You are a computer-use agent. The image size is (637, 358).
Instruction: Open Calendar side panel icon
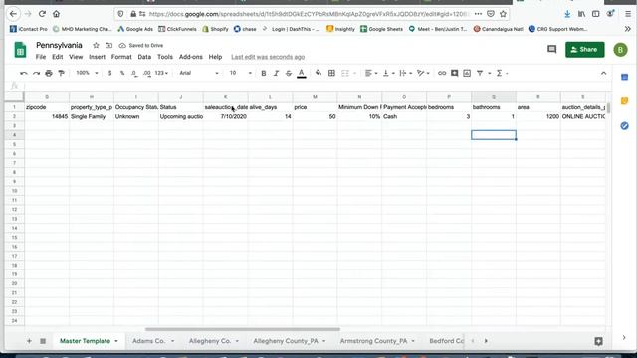[625, 77]
